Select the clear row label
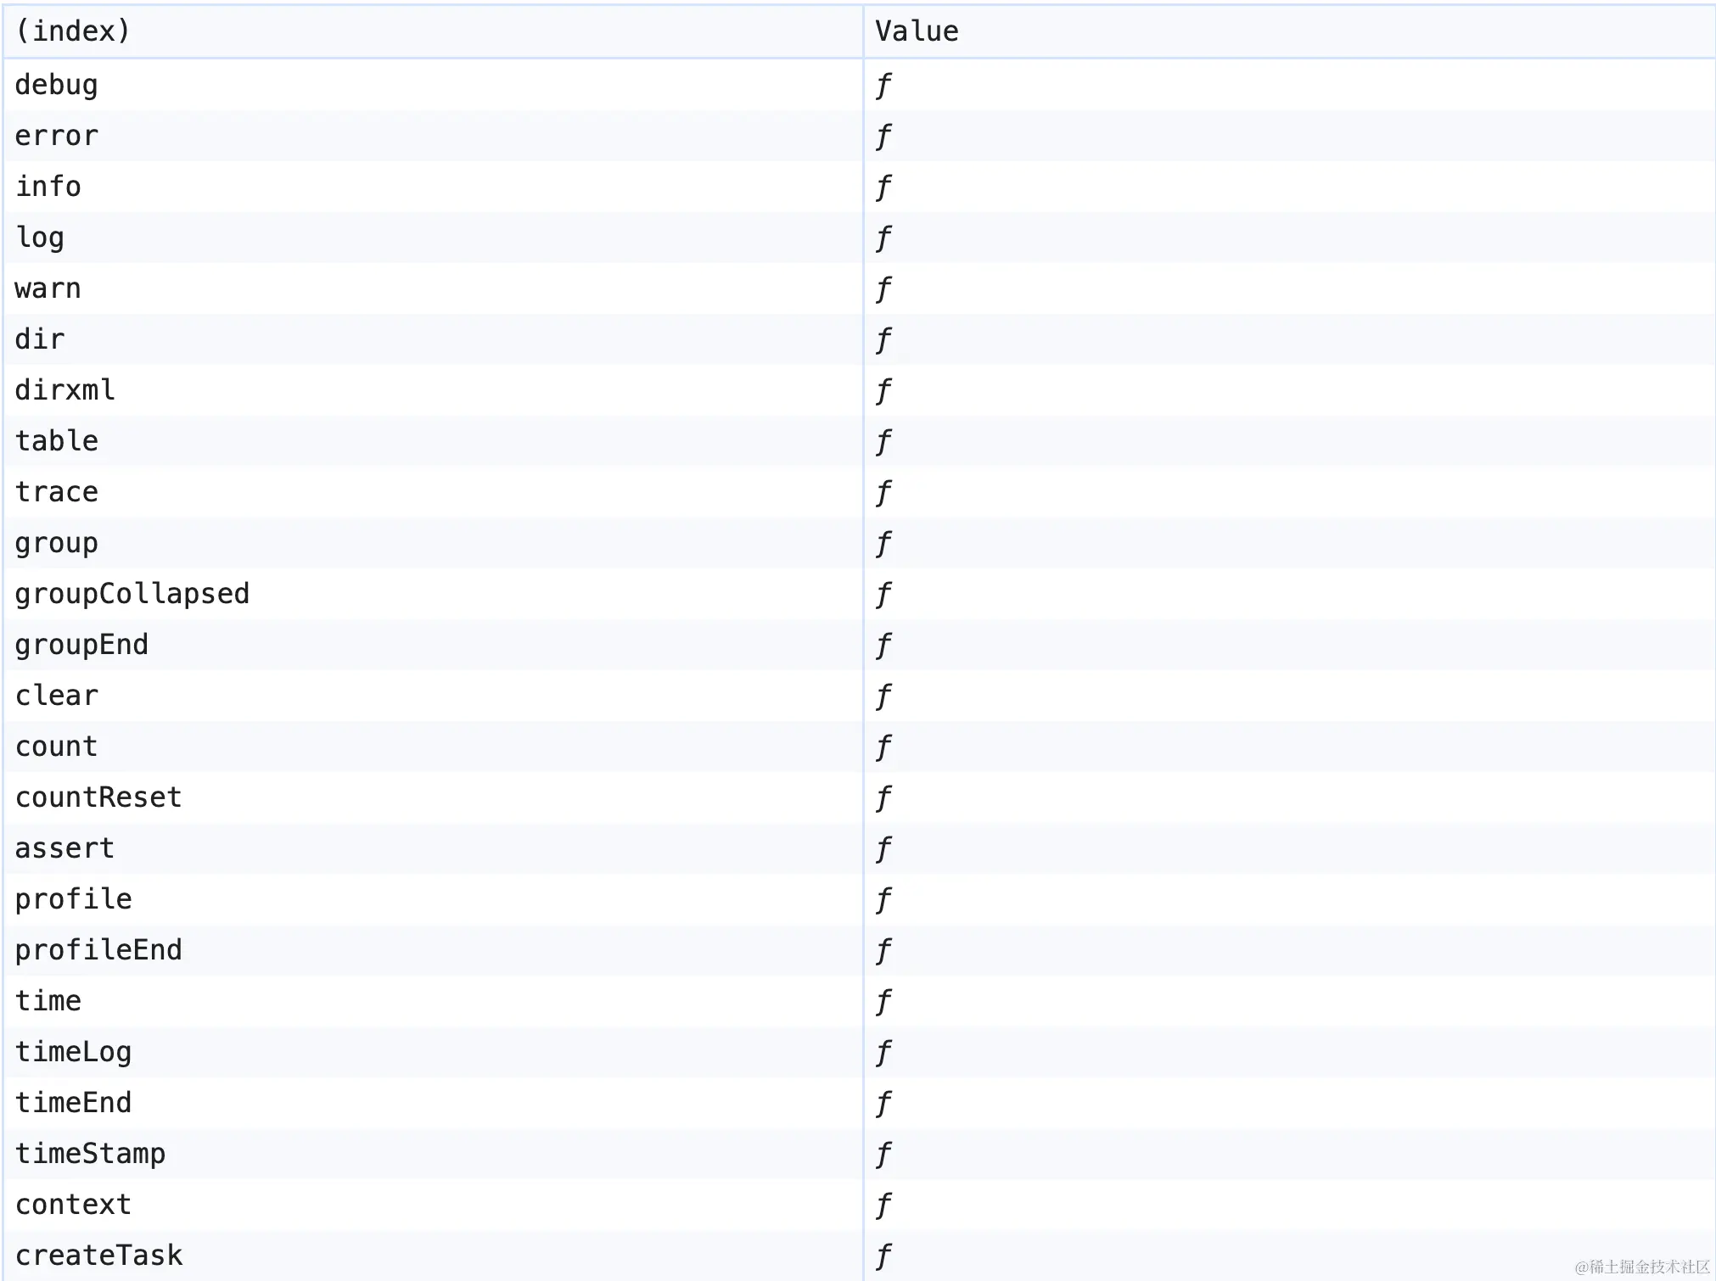 coord(56,696)
